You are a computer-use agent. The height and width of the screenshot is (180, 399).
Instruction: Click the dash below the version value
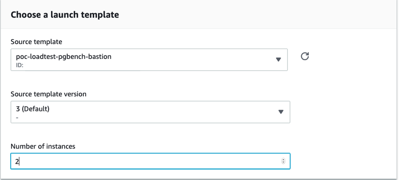click(17, 116)
